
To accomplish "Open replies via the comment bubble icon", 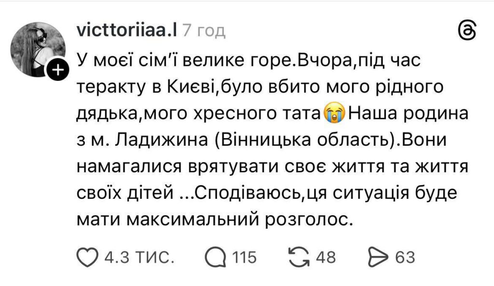I will (x=215, y=258).
